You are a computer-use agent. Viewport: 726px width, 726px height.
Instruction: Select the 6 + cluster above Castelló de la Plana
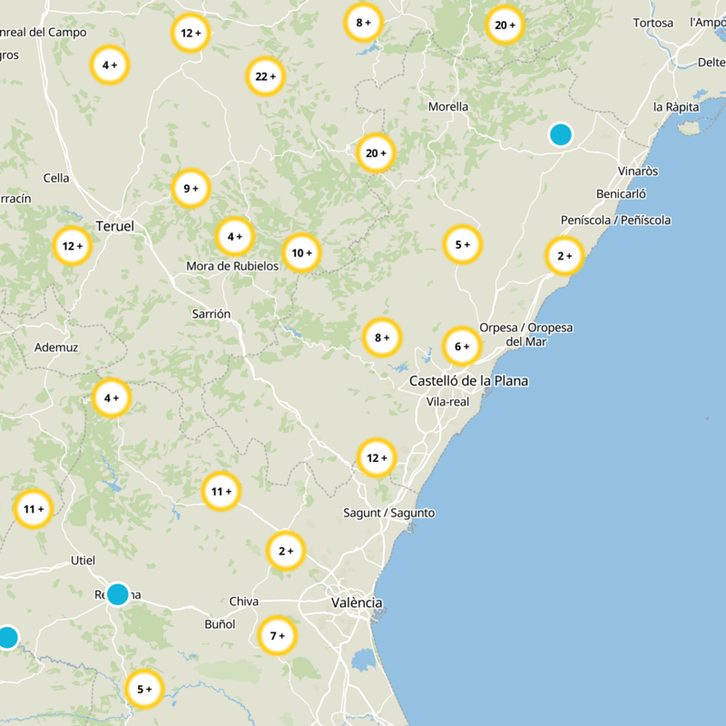click(462, 346)
